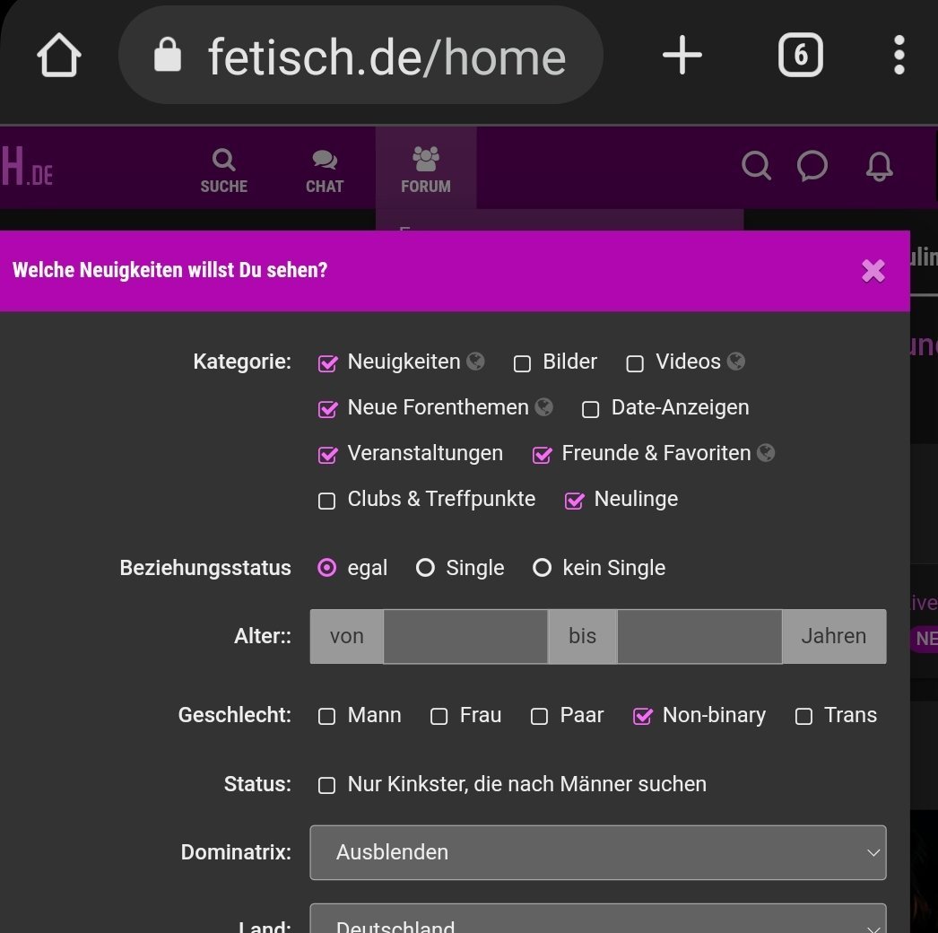Switch to the CHAT section
938x933 pixels.
pos(325,170)
